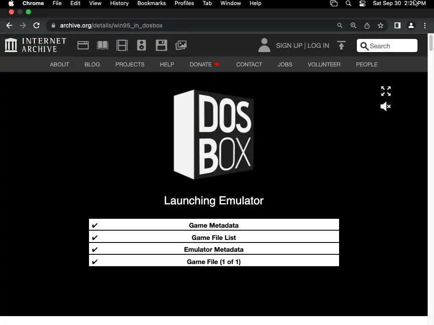Open the Software floppy disk icon
This screenshot has height=325, width=434.
pyautogui.click(x=161, y=45)
